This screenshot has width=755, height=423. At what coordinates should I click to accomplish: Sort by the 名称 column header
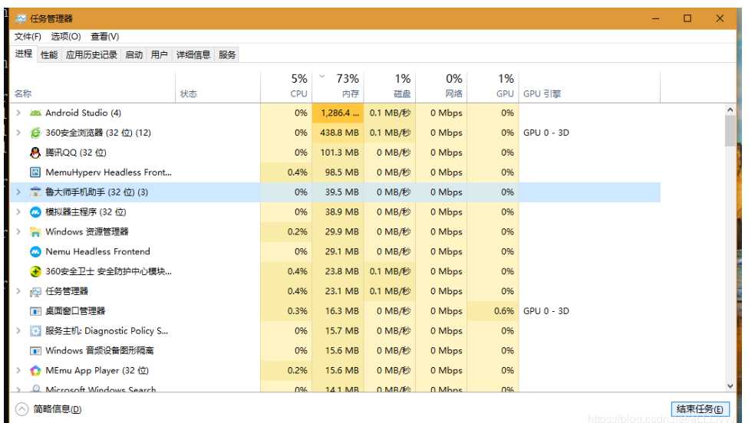point(93,87)
